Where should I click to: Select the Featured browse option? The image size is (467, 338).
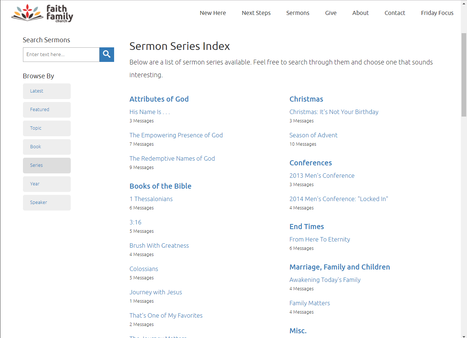[x=47, y=110]
